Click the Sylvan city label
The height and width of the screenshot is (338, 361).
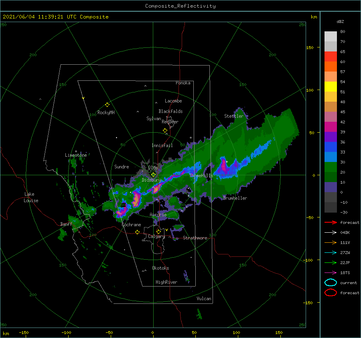[154, 119]
